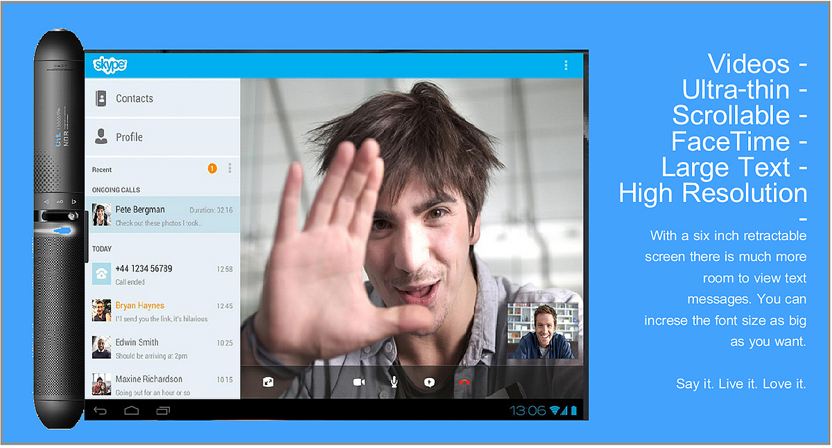The image size is (832, 448).
Task: Open the Profile section
Action: pos(162,137)
